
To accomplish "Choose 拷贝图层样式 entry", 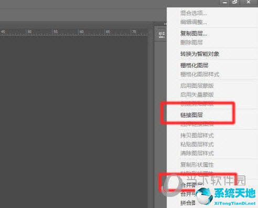I will click(x=197, y=136).
